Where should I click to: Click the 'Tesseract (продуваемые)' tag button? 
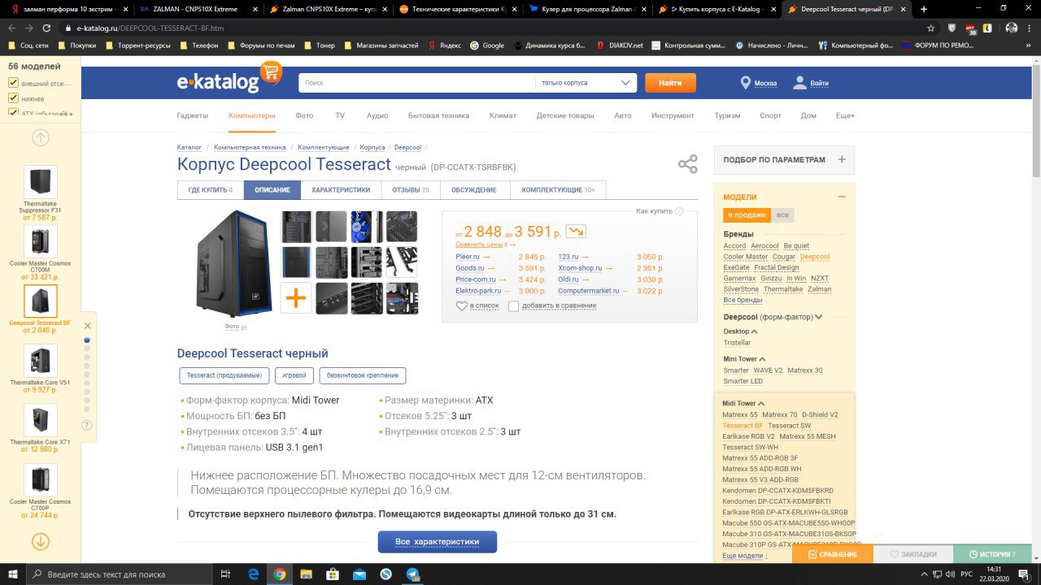(224, 375)
